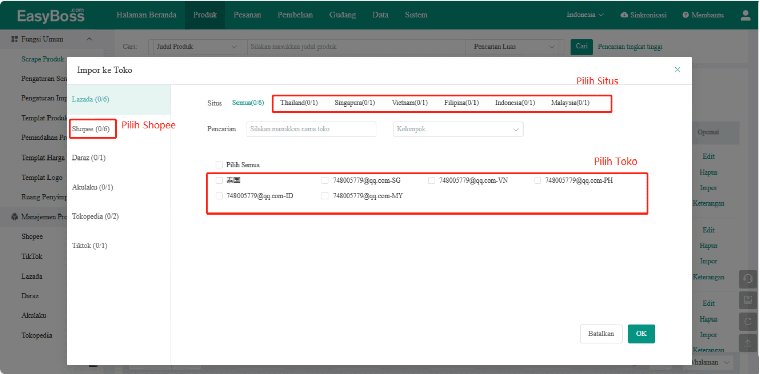760x374 pixels.
Task: Open Lazada in the sidebar
Action: [32, 276]
